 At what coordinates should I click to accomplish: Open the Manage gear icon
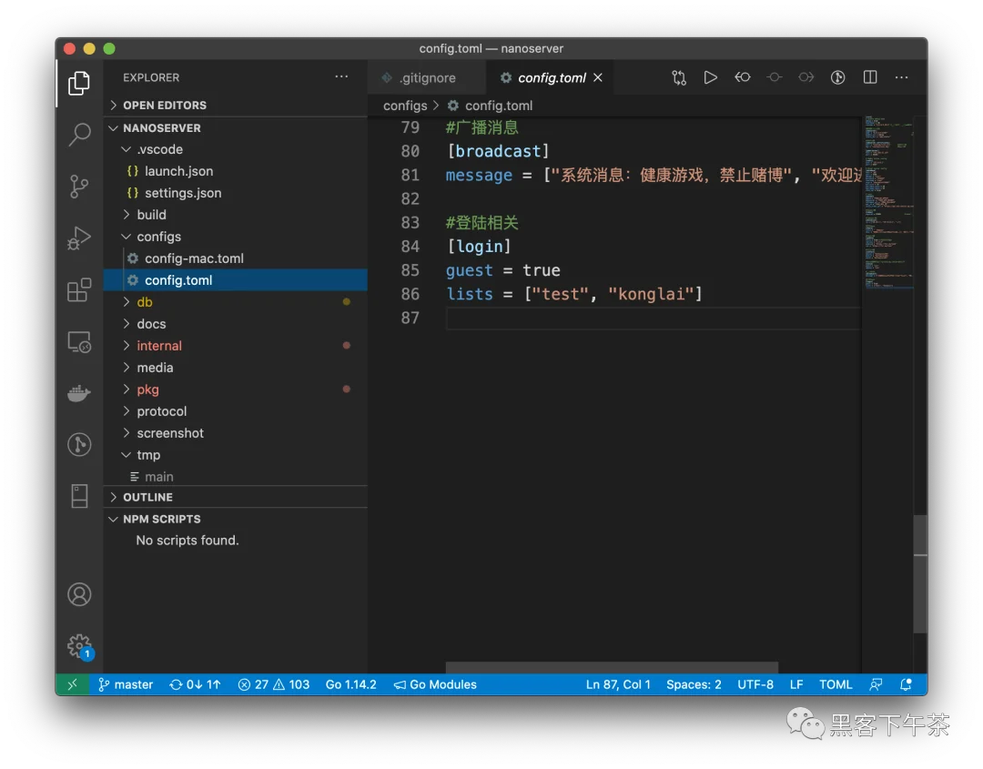coord(79,646)
